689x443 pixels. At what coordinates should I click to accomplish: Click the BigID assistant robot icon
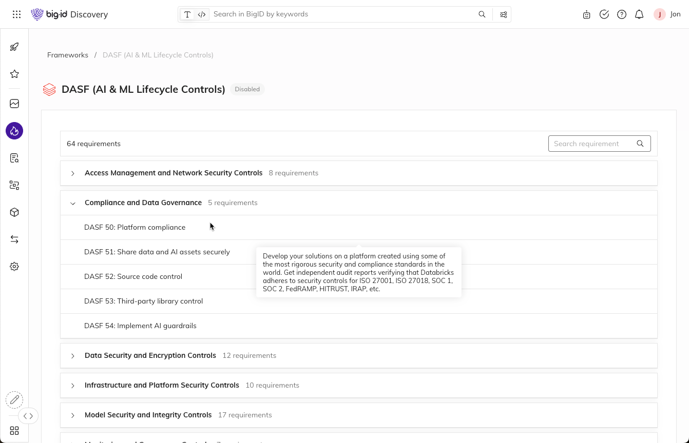coord(587,14)
